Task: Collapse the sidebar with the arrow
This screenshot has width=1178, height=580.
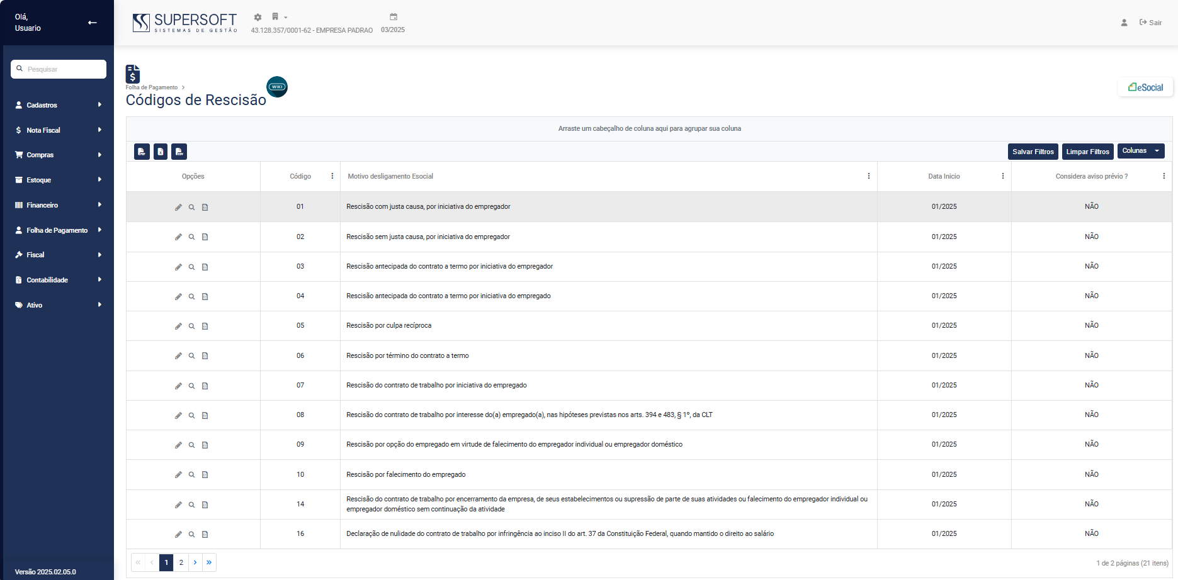Action: coord(93,23)
